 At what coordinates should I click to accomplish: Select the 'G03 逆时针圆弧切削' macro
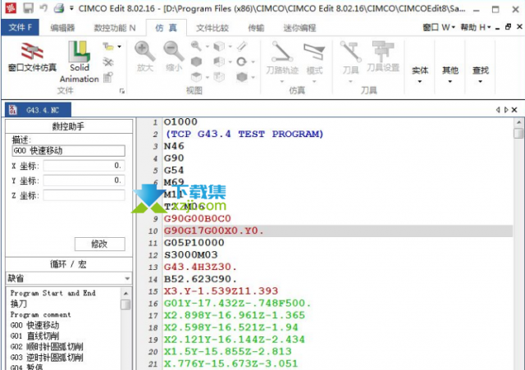[47, 357]
